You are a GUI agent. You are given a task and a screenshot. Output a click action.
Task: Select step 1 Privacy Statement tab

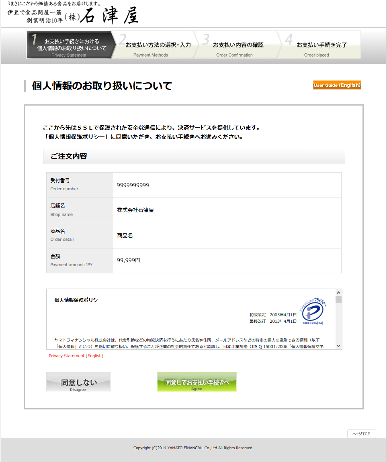[69, 45]
